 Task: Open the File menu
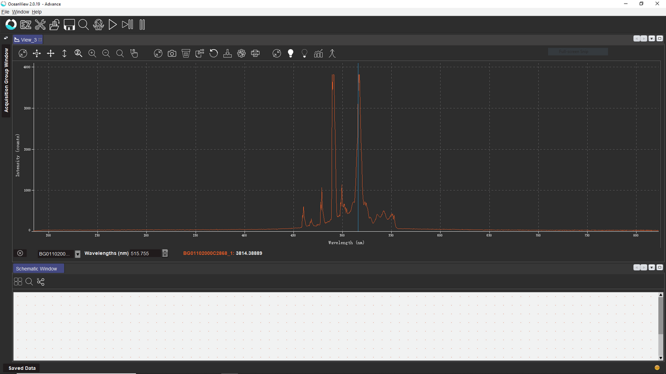point(5,12)
